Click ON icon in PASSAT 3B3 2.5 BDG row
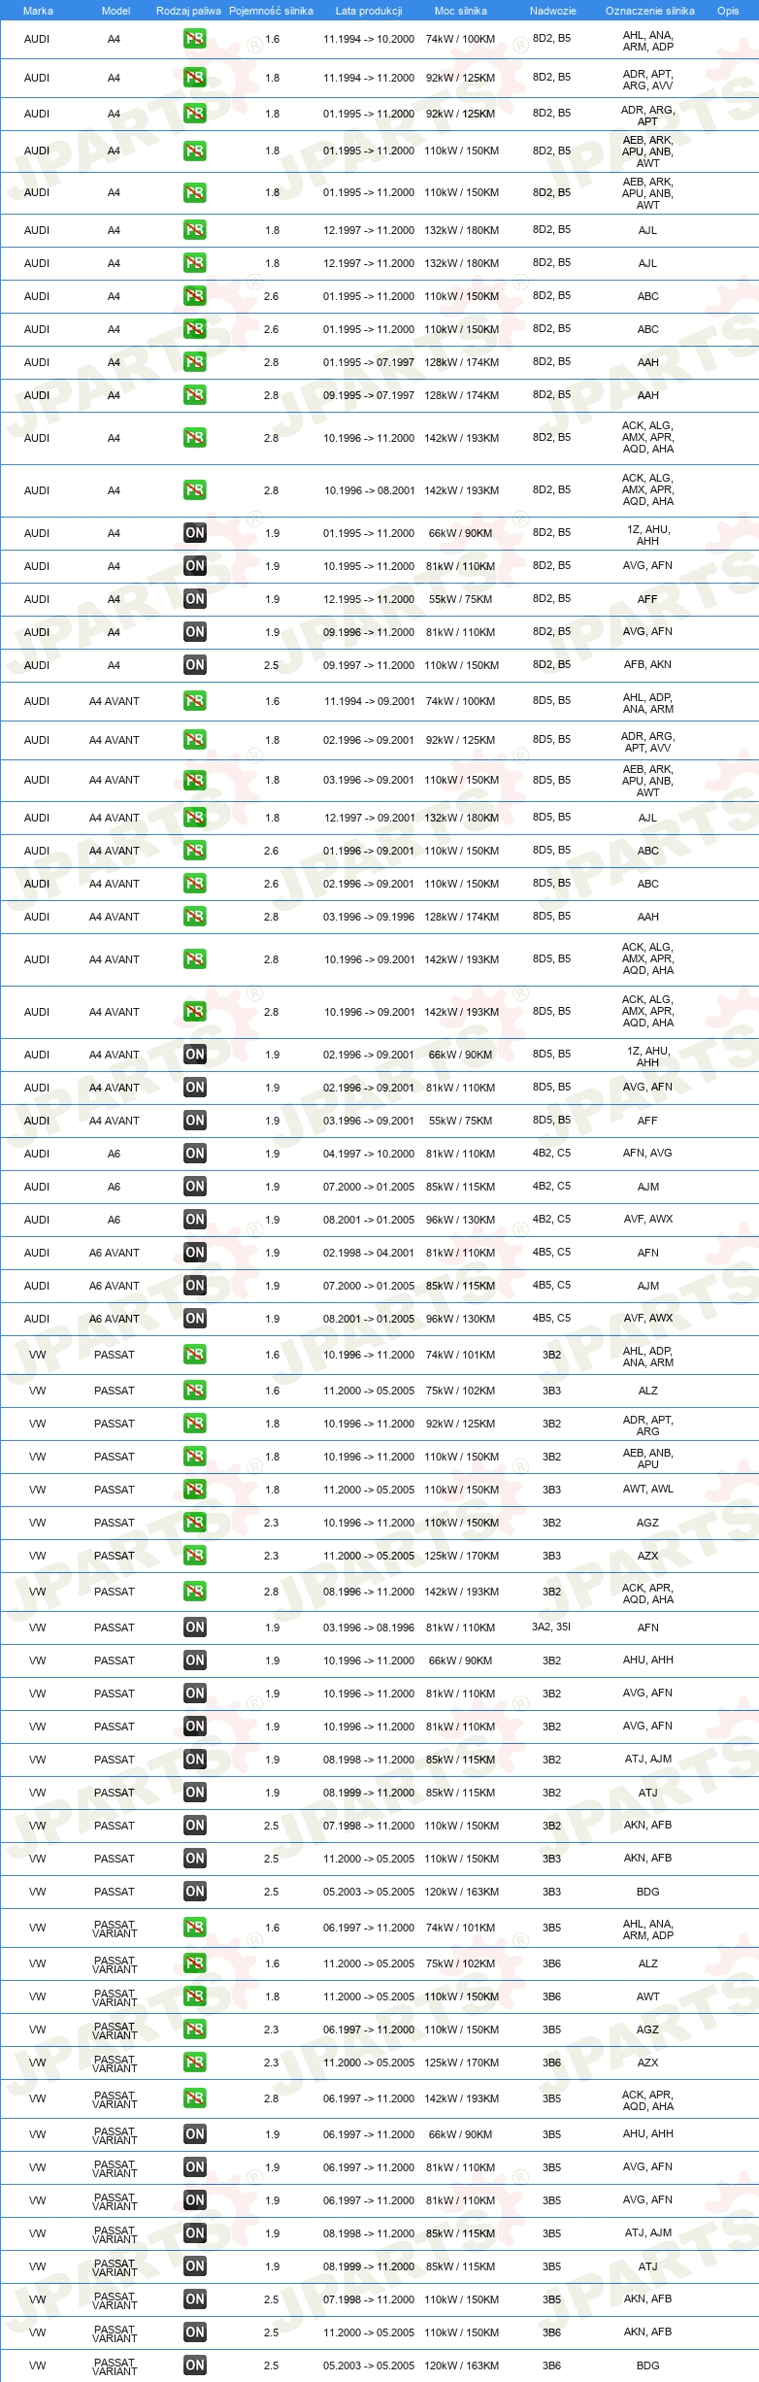This screenshot has width=759, height=2382. [194, 1892]
